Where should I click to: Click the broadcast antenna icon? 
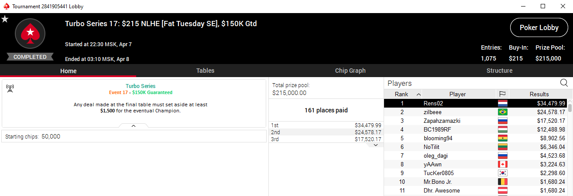pyautogui.click(x=10, y=88)
